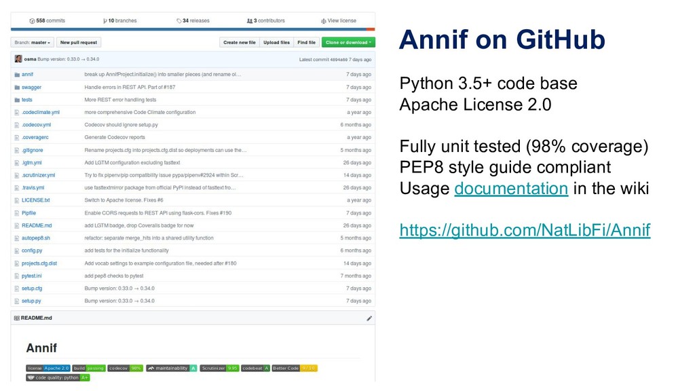
Task: Open the swagger folder
Action: pyautogui.click(x=31, y=88)
